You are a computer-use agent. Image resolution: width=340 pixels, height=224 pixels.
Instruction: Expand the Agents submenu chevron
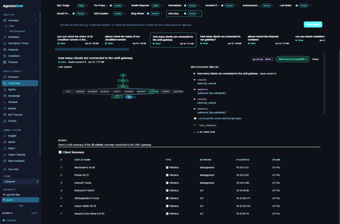[35, 89]
